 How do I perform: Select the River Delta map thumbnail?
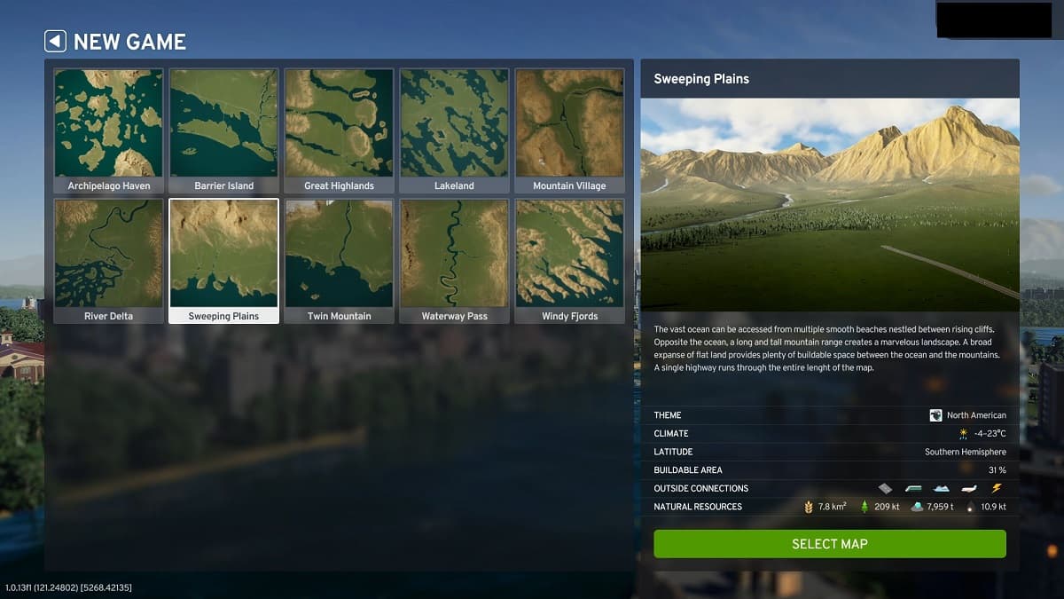pos(107,254)
